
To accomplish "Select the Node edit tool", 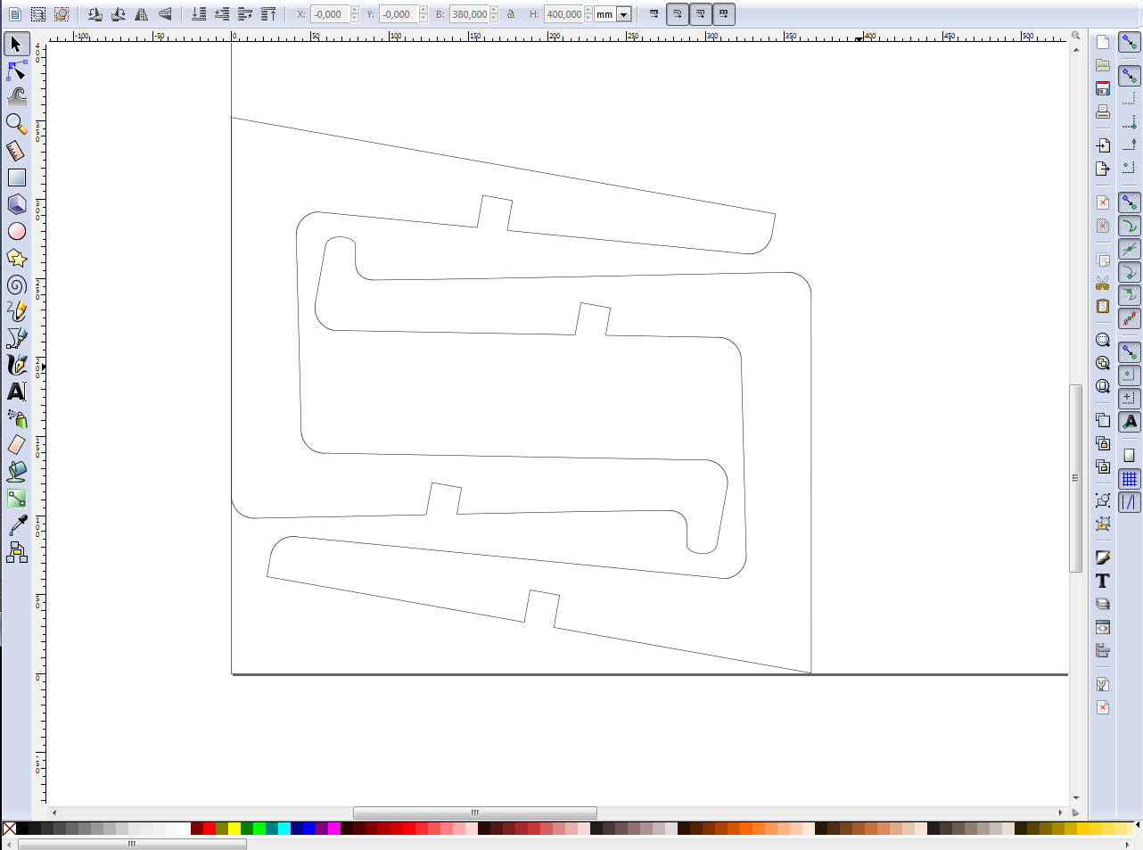I will (x=17, y=70).
